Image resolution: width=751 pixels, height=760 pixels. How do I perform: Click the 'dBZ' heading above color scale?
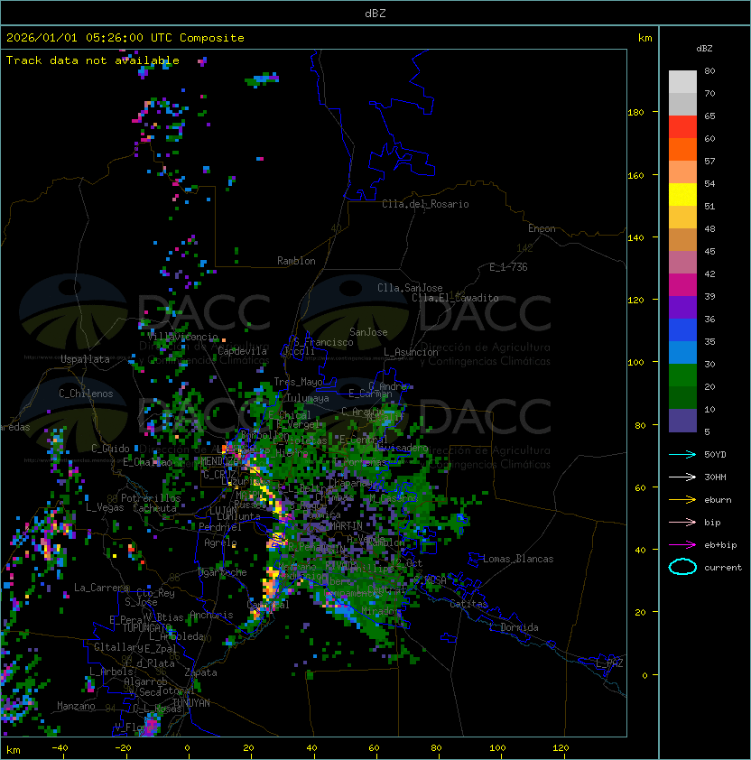[x=704, y=49]
